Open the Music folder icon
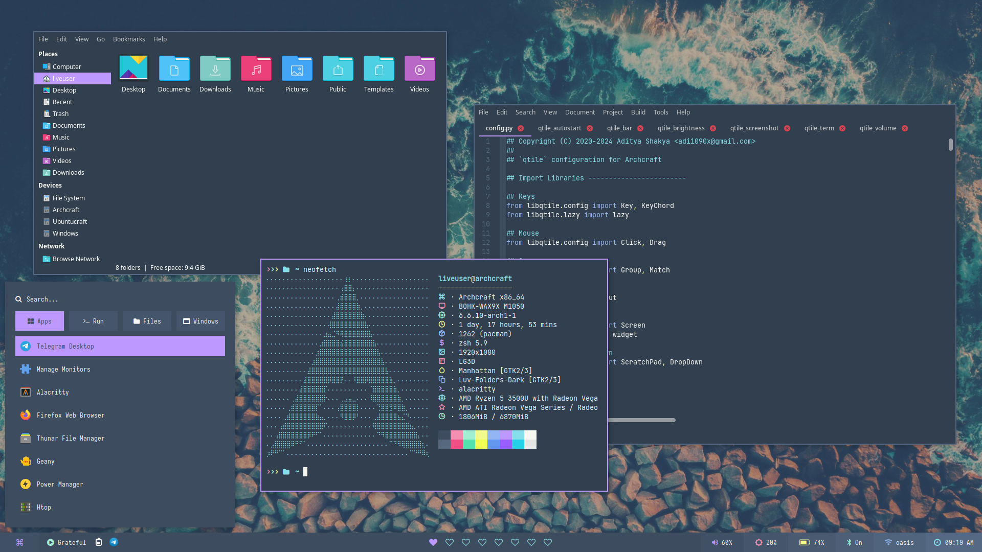 pos(256,69)
